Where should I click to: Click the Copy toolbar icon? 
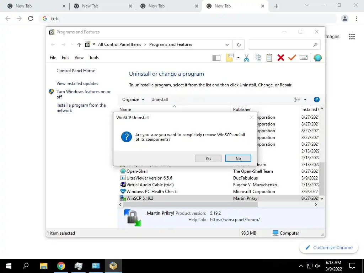258,58
